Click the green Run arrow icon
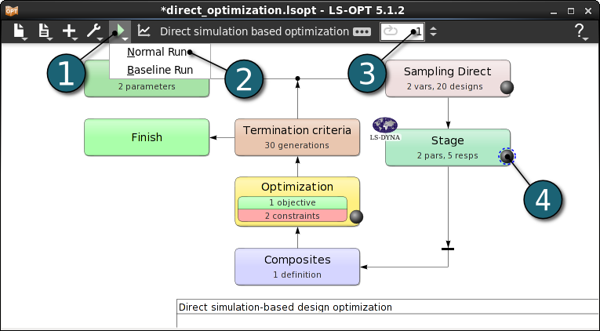 click(x=120, y=31)
